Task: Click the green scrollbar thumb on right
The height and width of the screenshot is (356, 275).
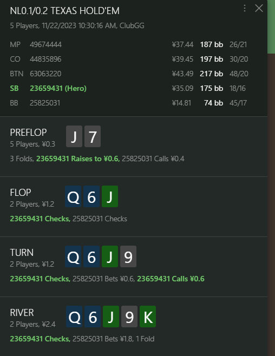Action: click(x=271, y=27)
